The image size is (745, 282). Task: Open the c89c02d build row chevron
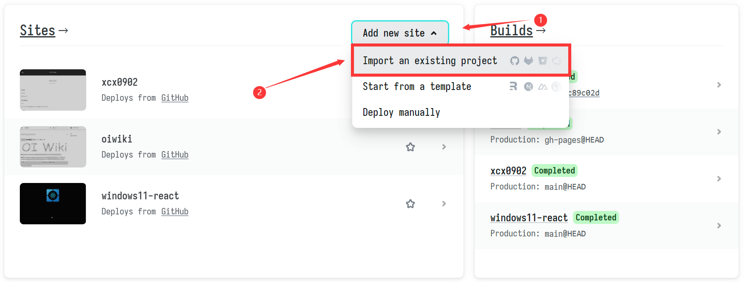719,85
